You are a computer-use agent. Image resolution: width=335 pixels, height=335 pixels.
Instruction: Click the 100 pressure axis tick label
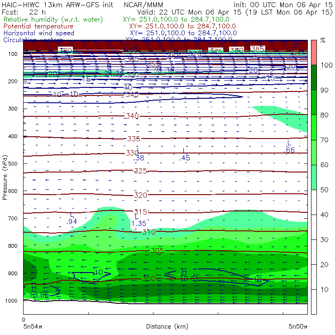13,54
